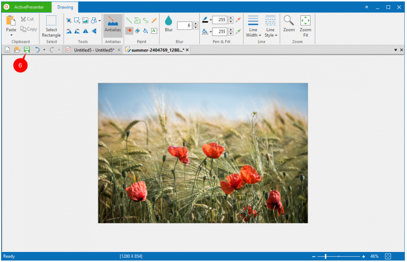407x262 pixels.
Task: Expand the Redo history dropdown arrow
Action: (x=59, y=50)
